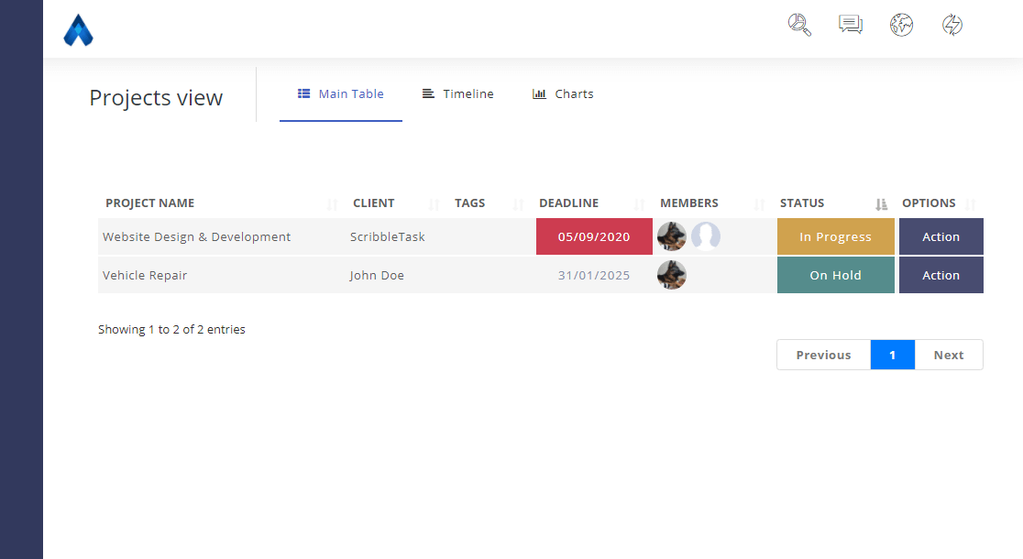Click the app logo in the top left
The width and height of the screenshot is (1023, 559).
pos(78,29)
